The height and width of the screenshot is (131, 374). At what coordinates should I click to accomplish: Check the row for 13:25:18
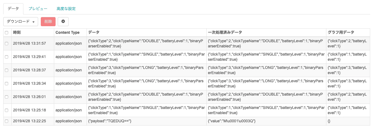tap(7, 110)
